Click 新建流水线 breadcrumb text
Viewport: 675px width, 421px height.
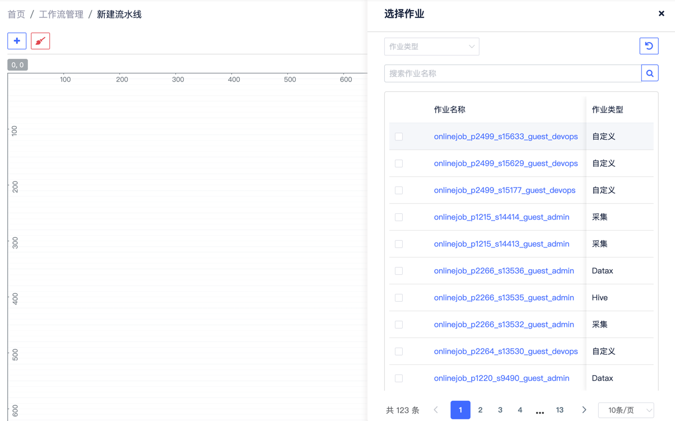[x=119, y=15]
